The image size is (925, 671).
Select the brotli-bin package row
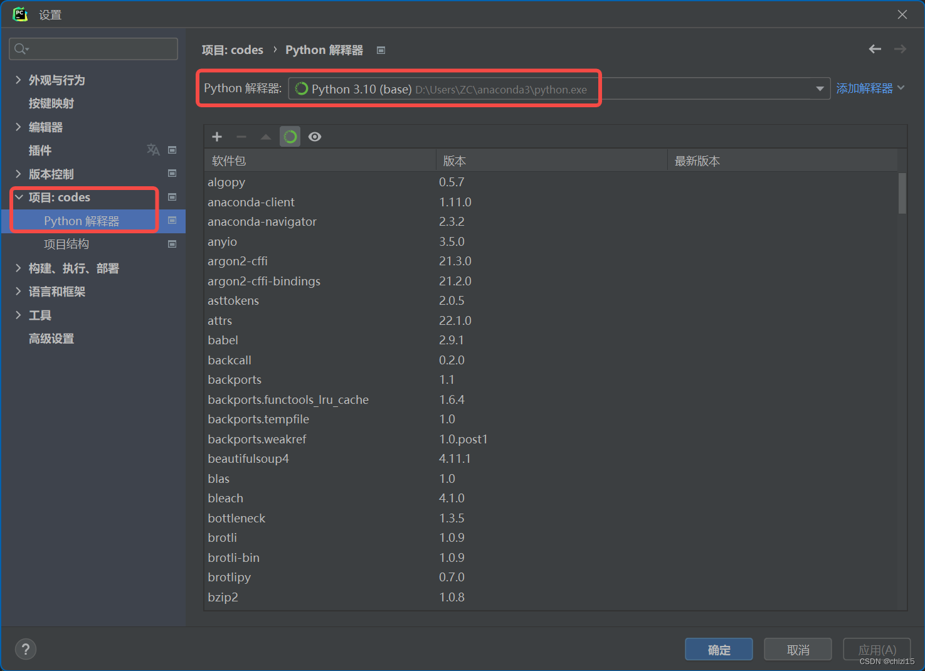(x=551, y=557)
